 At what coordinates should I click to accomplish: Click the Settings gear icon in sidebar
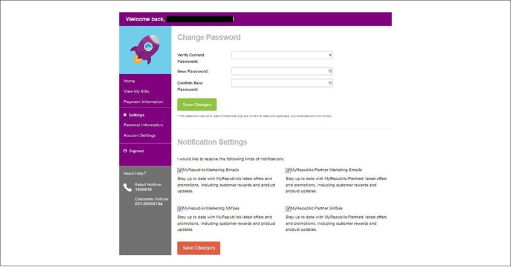(x=125, y=115)
